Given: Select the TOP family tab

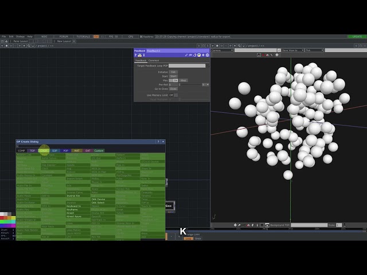Looking at the screenshot, I should 32,151.
